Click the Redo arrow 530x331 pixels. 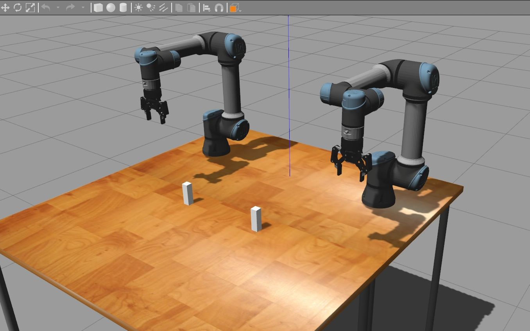(71, 7)
